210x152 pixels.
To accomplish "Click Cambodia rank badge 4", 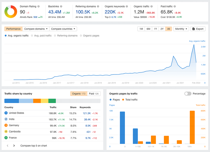I will pyautogui.click(x=6, y=131).
